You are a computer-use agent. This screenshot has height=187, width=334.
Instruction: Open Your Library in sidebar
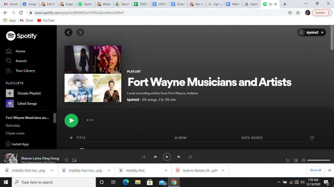pos(21,70)
